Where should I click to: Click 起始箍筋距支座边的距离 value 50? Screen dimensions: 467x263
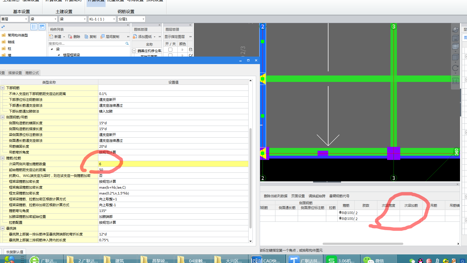click(x=173, y=170)
